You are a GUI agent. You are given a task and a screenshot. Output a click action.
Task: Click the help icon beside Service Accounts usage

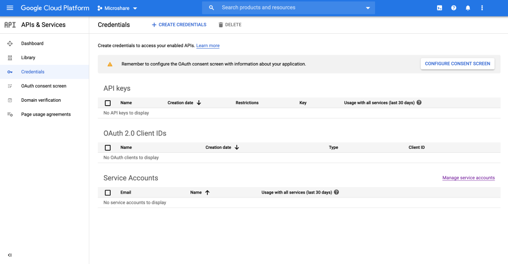pos(336,192)
